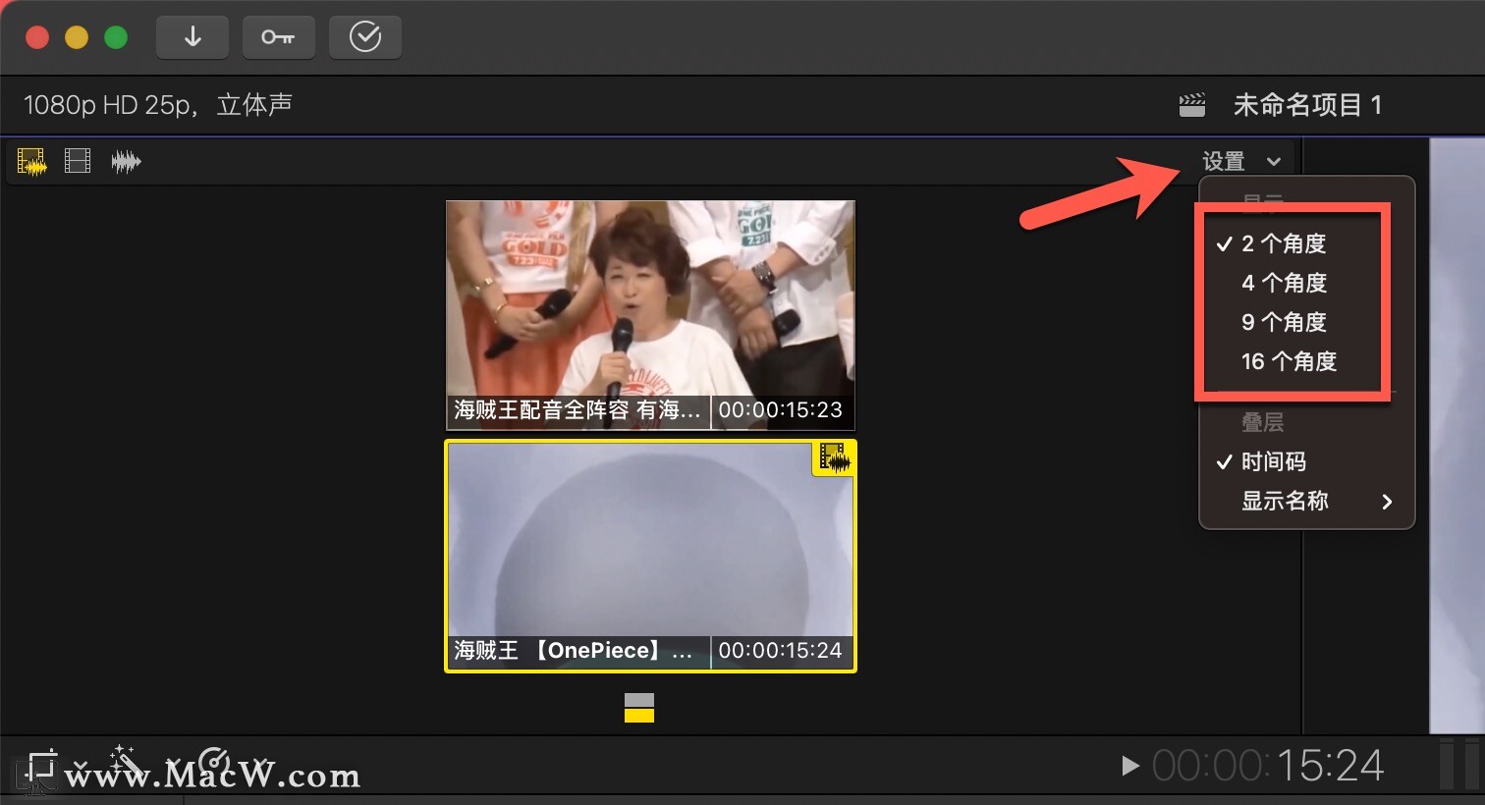Select the crop tool icon
1485x805 pixels.
coord(40,766)
